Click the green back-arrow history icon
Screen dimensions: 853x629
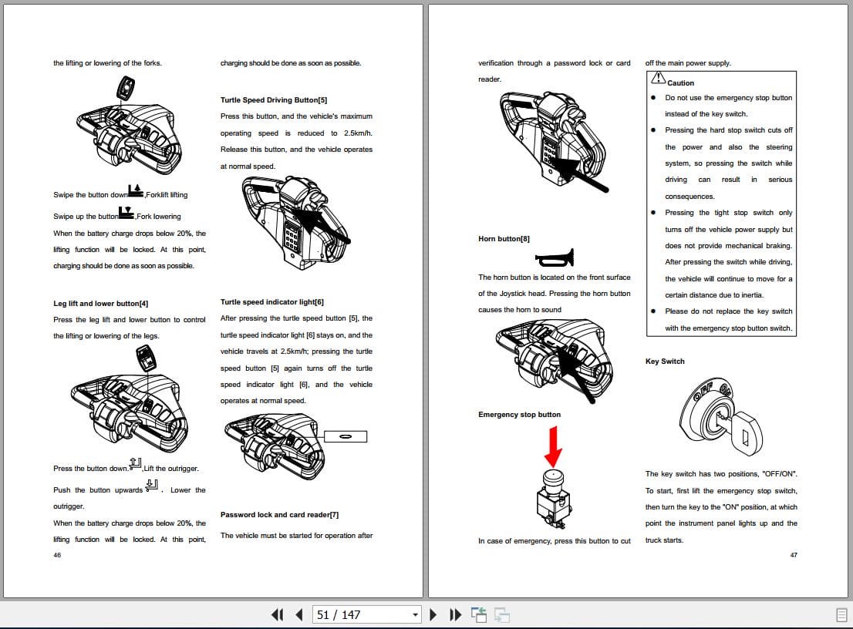coord(478,614)
